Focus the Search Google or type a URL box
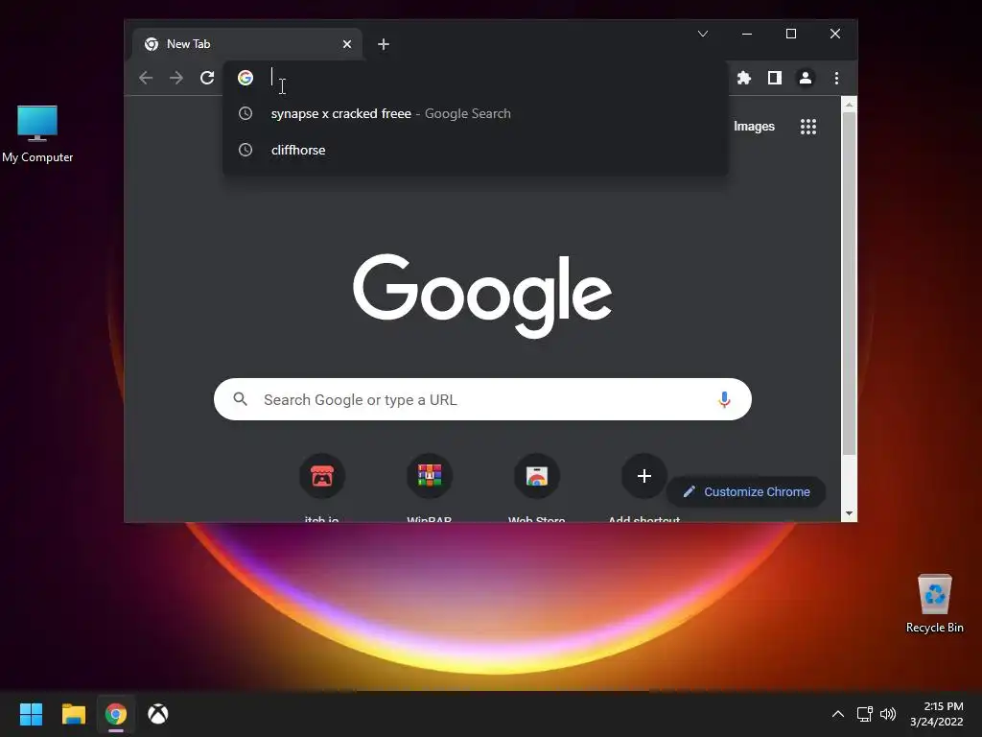This screenshot has height=737, width=982. pyautogui.click(x=482, y=399)
